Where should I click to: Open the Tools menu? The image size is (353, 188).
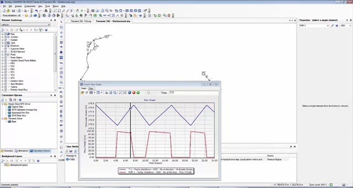tap(47, 6)
